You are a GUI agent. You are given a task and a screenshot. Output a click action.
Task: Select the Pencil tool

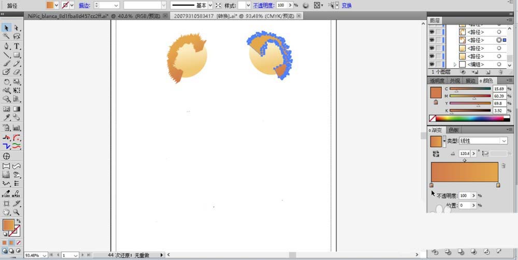click(17, 63)
